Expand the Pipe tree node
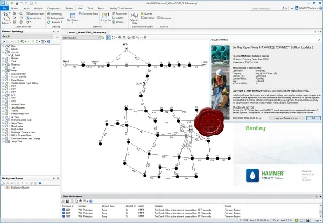The height and width of the screenshot is (223, 323). click(3, 46)
